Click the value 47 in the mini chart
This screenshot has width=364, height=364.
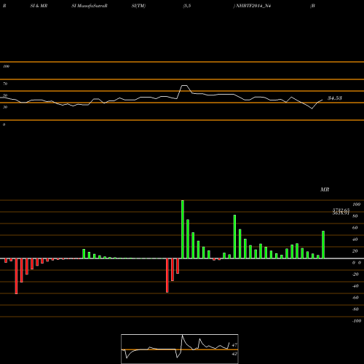click(x=234, y=345)
